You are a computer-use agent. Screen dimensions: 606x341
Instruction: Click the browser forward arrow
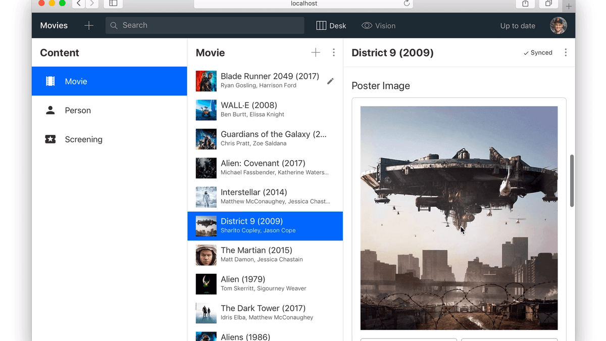(x=92, y=4)
